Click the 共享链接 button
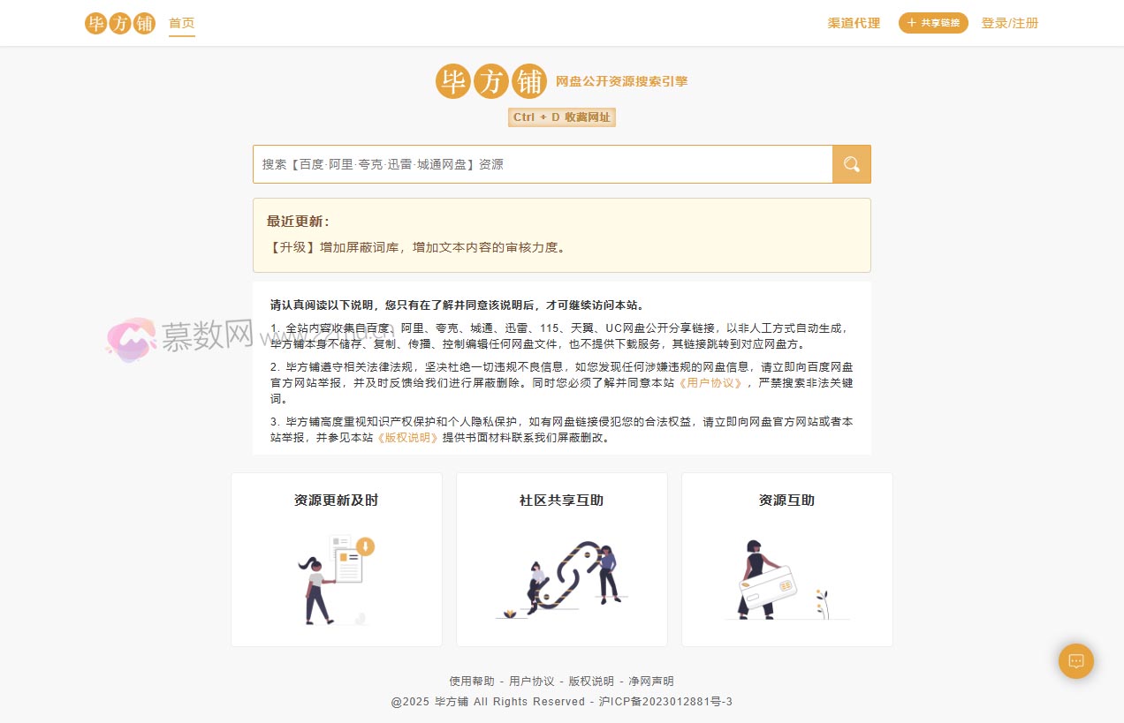Screen dimensions: 1124x723 933,23
